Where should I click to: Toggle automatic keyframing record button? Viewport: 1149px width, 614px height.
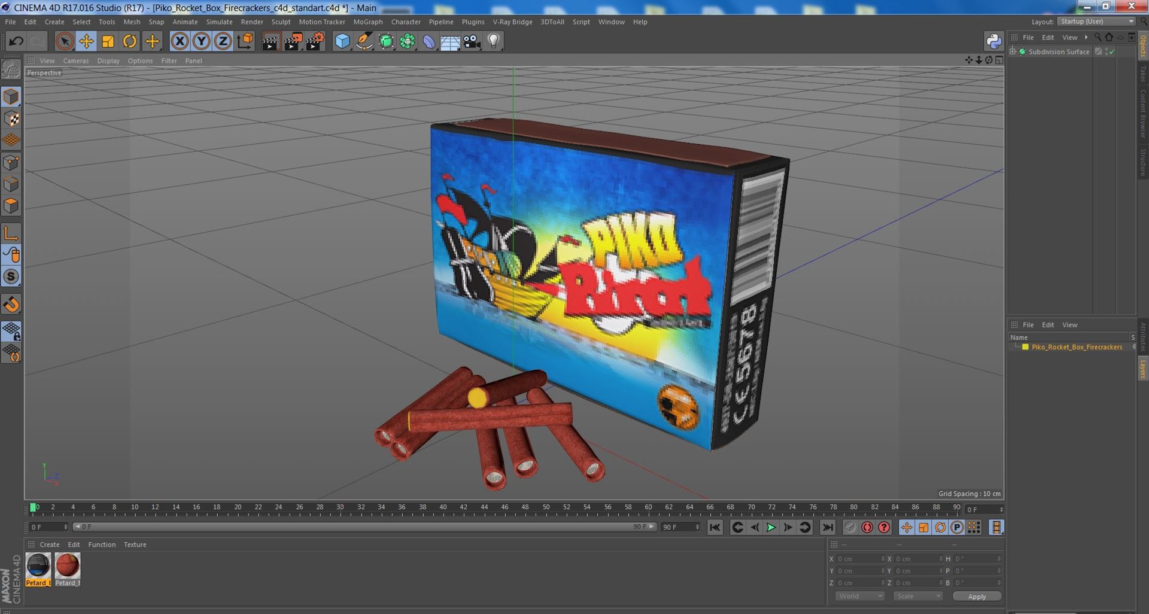pyautogui.click(x=867, y=527)
